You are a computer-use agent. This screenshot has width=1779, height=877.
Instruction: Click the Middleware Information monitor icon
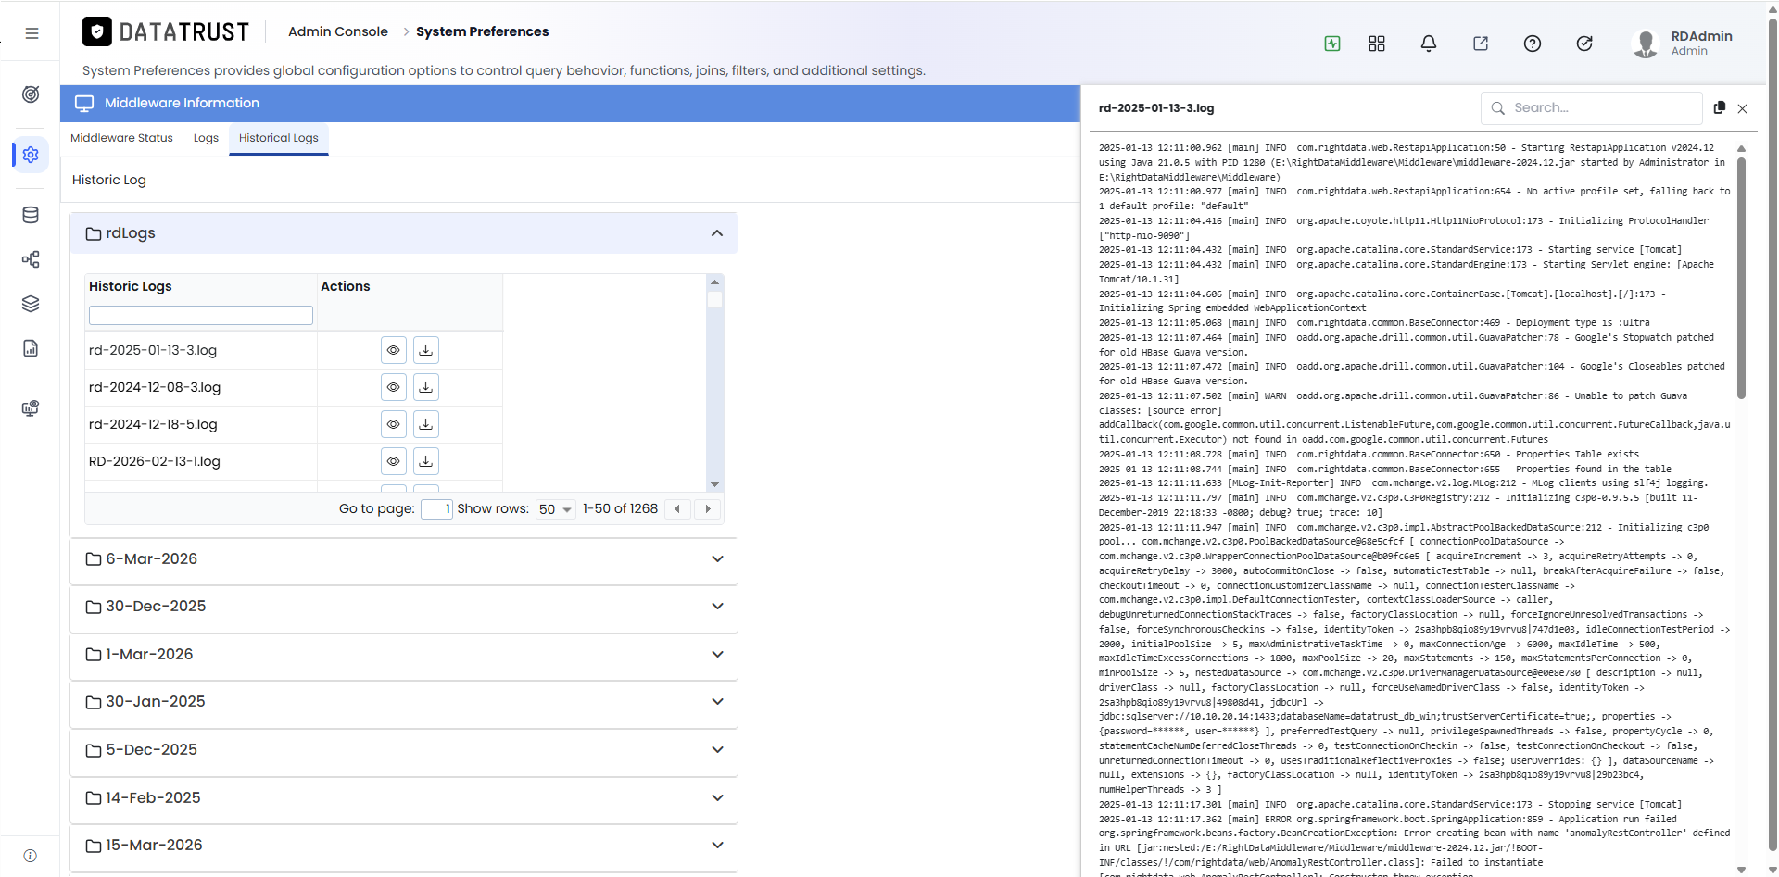coord(84,104)
